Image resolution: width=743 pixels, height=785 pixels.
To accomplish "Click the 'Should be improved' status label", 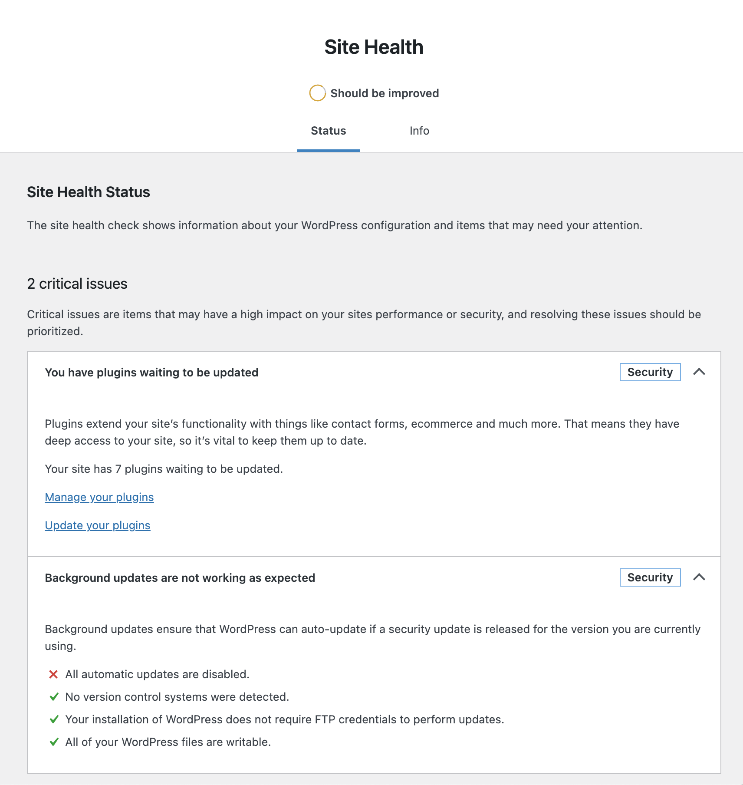I will coord(385,93).
